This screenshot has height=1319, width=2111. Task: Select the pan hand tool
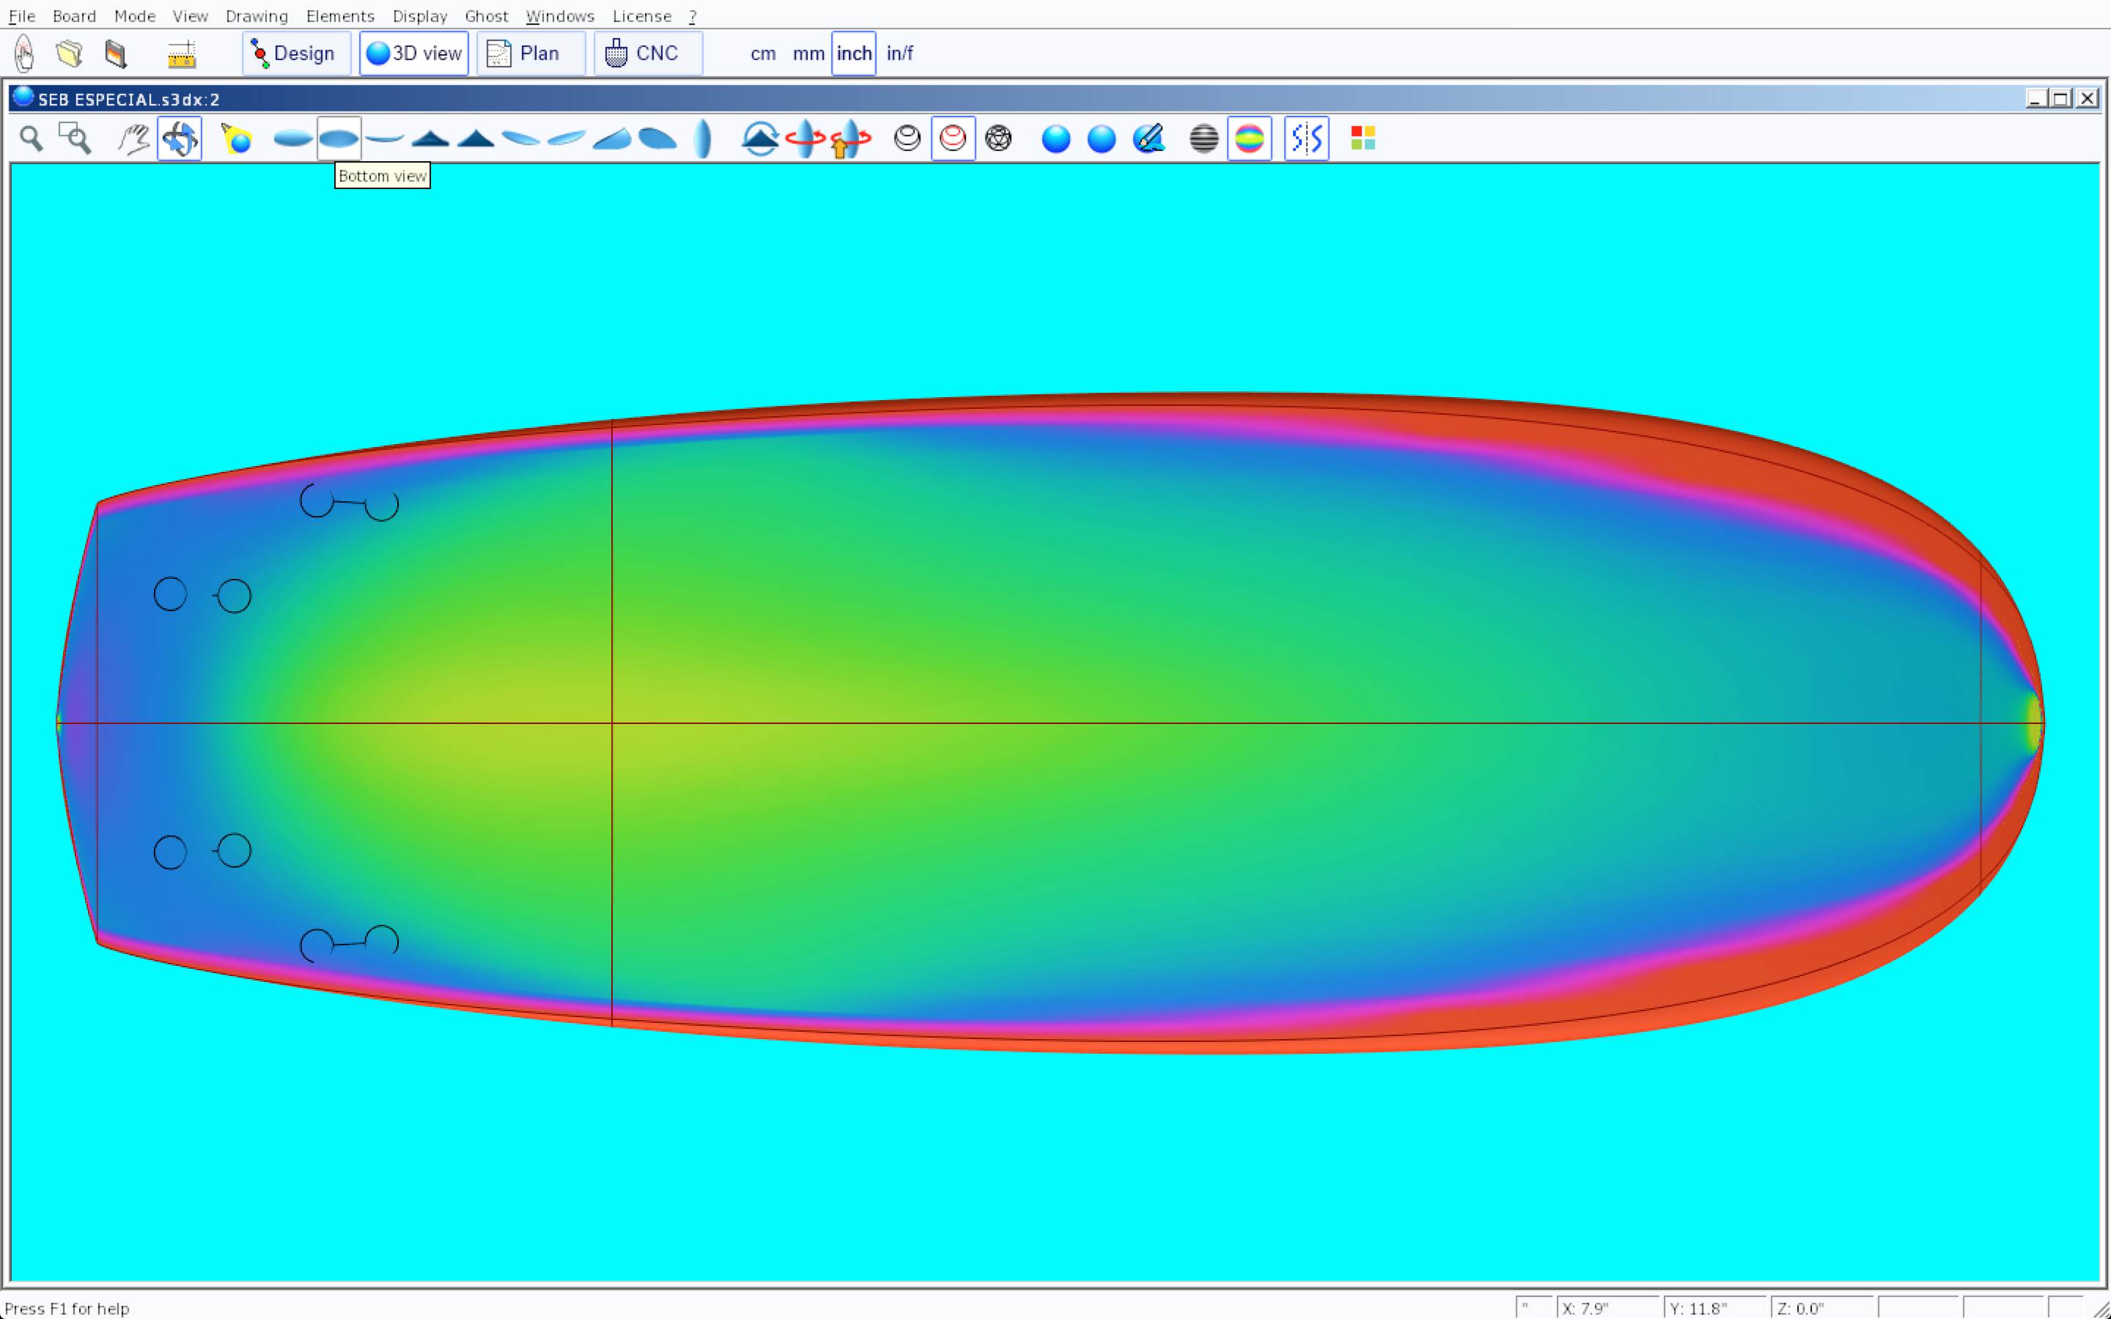point(133,138)
